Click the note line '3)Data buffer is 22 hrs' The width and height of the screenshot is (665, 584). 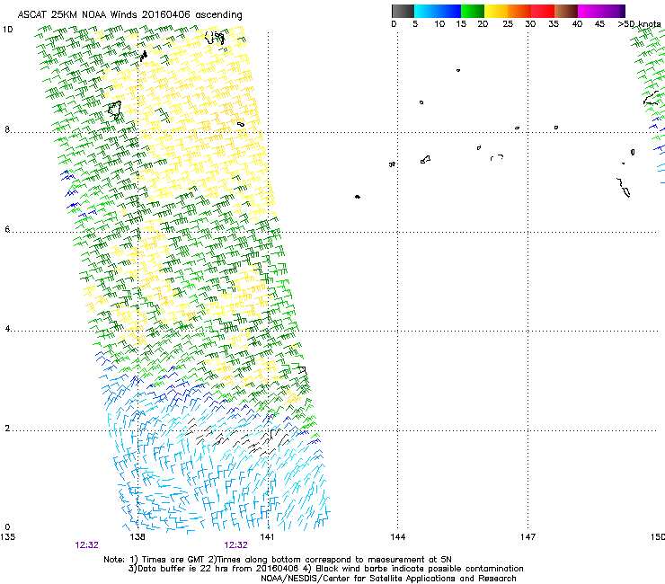click(x=325, y=569)
